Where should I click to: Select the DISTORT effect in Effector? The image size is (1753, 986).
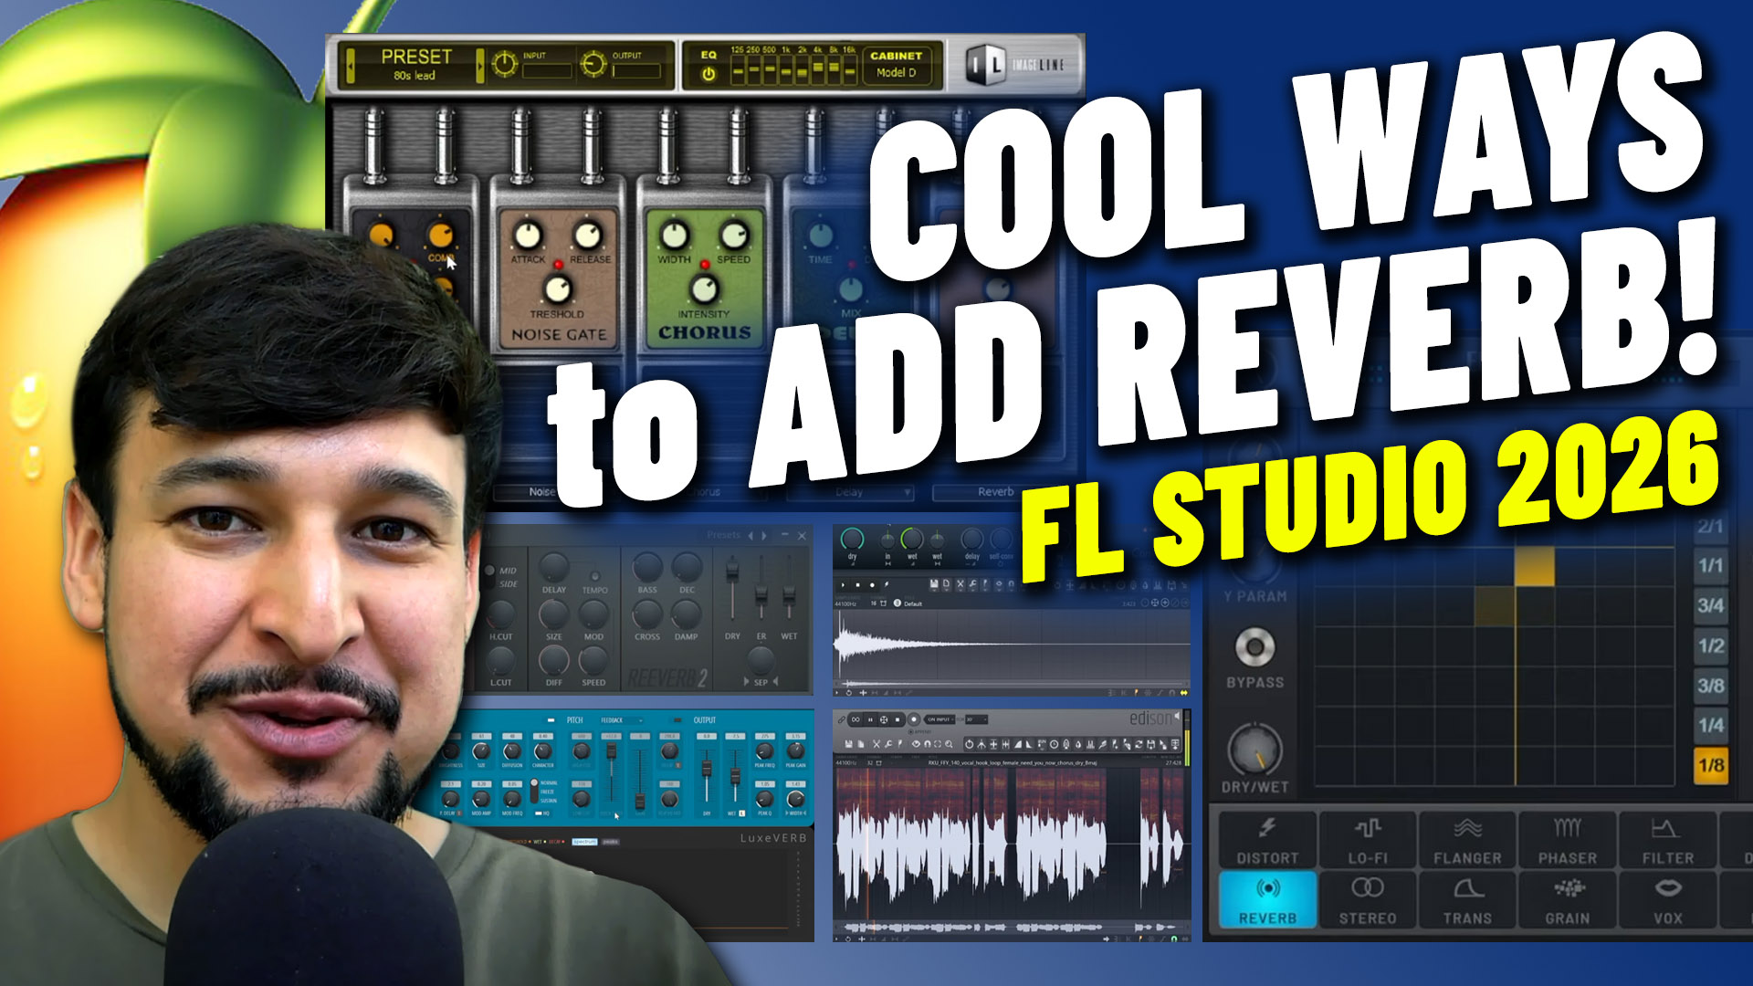[1267, 839]
